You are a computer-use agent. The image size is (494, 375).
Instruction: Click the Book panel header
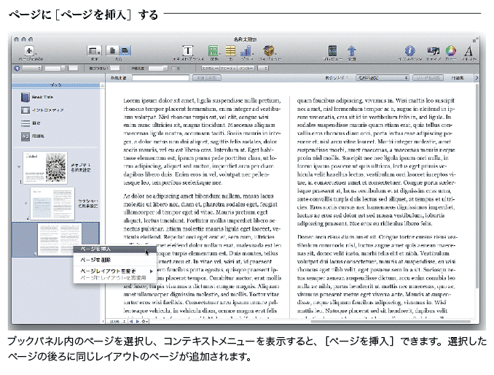point(56,85)
